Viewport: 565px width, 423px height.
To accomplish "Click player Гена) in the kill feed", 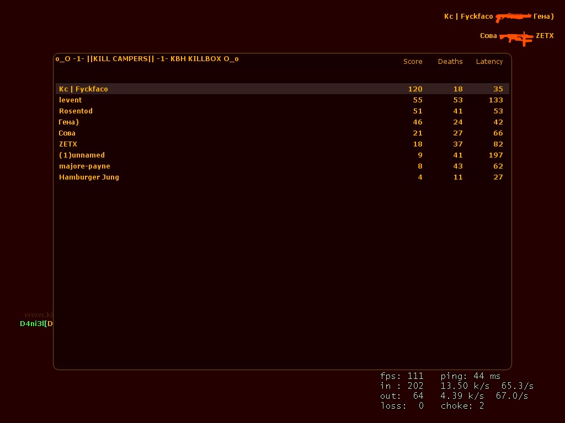I will tap(543, 17).
